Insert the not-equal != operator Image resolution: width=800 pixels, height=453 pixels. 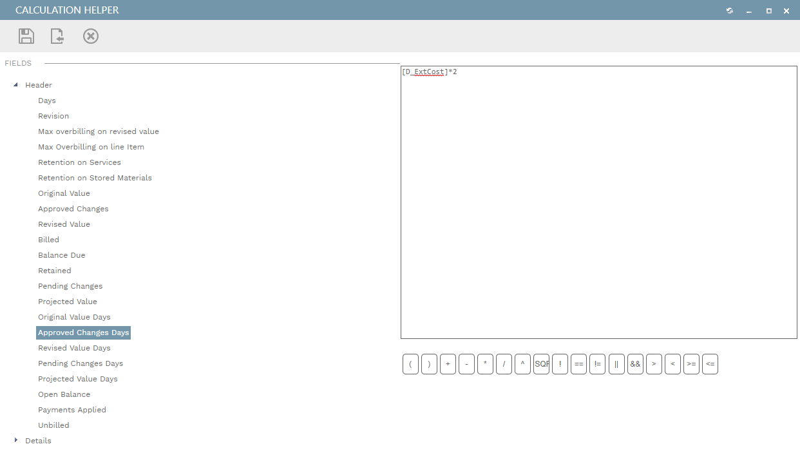click(x=597, y=364)
